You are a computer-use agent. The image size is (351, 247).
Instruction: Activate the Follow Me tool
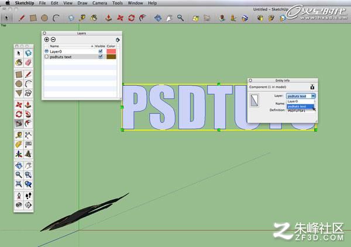click(x=28, y=114)
